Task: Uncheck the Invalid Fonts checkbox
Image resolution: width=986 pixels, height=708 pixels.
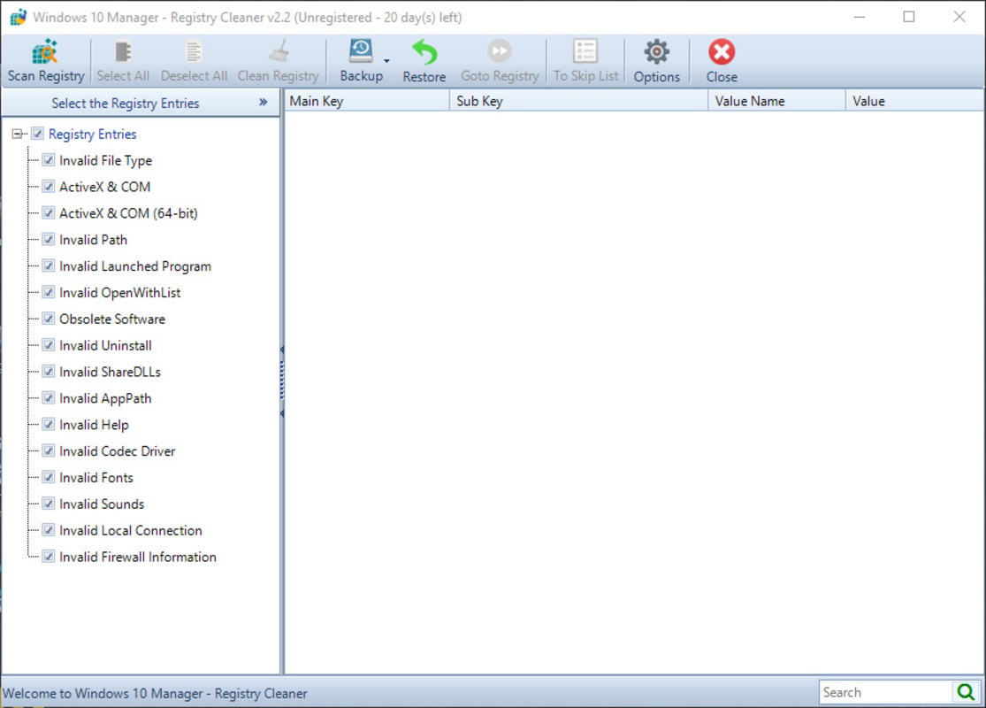Action: (x=49, y=477)
